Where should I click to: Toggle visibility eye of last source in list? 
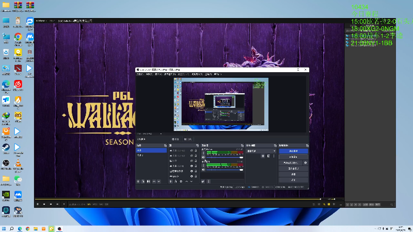tap(192, 176)
